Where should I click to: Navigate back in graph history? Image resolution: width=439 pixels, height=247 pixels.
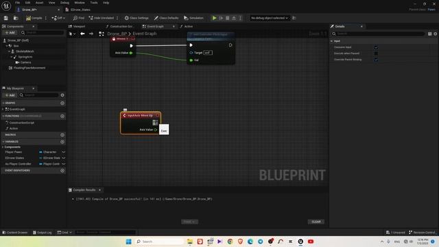coord(82,34)
